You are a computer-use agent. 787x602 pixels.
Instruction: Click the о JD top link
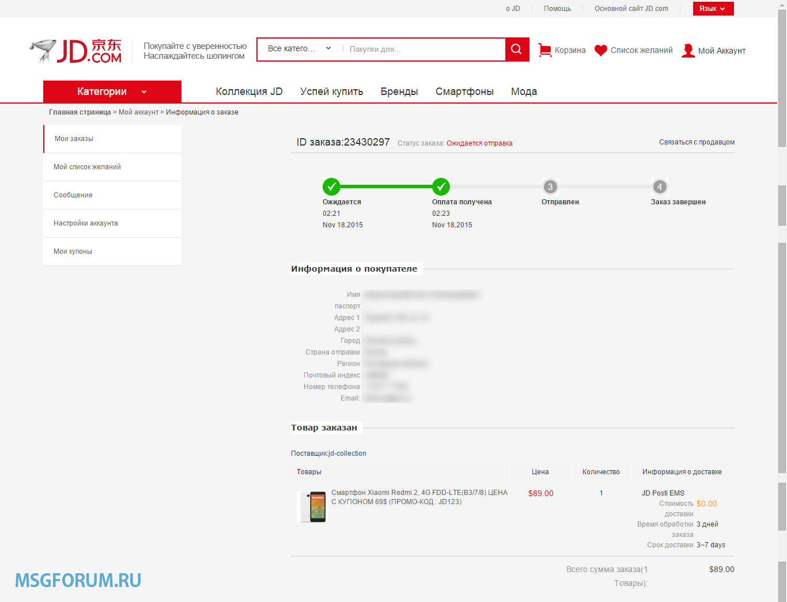(x=513, y=9)
